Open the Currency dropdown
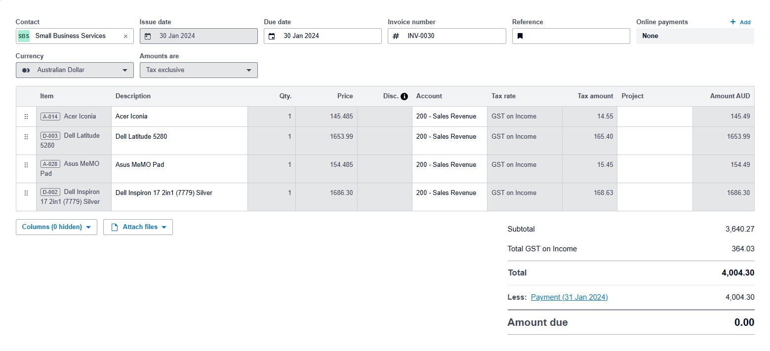Image resolution: width=770 pixels, height=351 pixels. (x=75, y=70)
